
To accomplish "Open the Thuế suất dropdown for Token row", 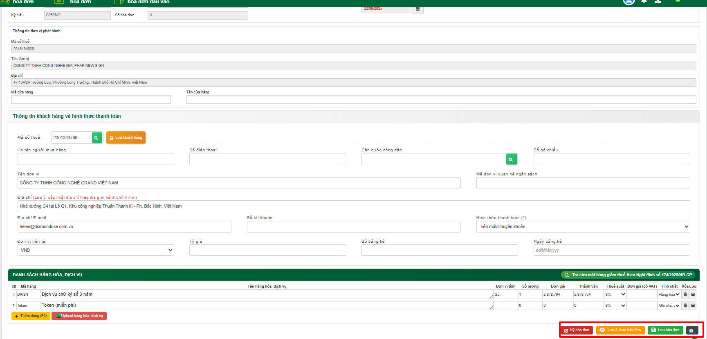I will (x=615, y=306).
